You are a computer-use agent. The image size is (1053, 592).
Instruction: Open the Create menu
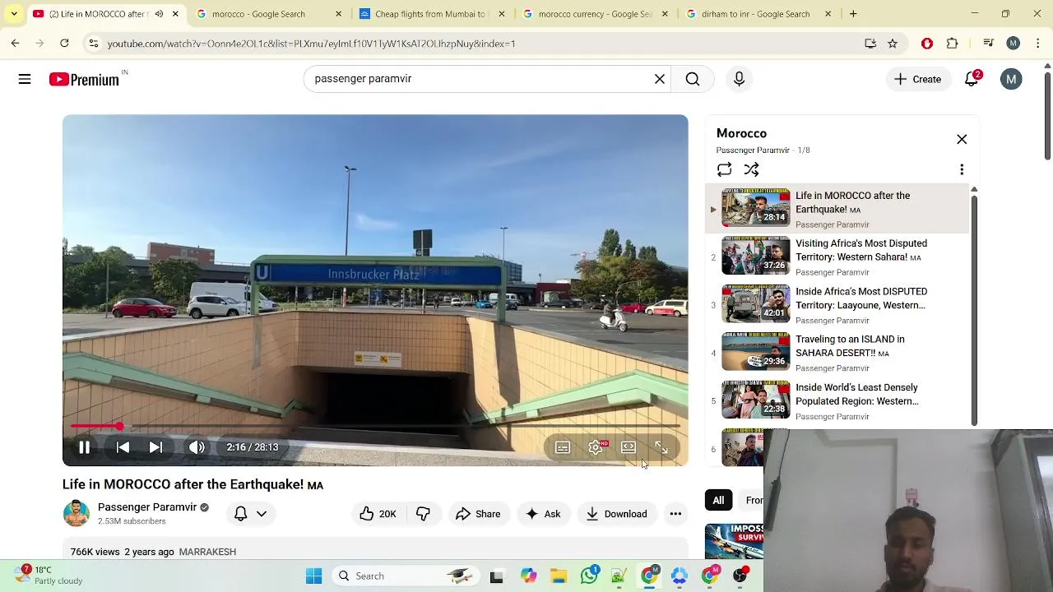[x=917, y=79]
